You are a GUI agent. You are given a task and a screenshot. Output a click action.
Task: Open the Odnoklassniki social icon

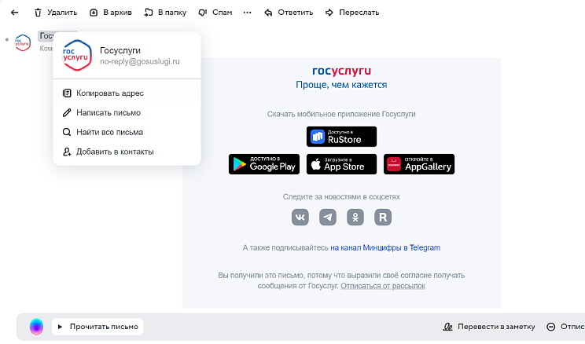pyautogui.click(x=355, y=217)
